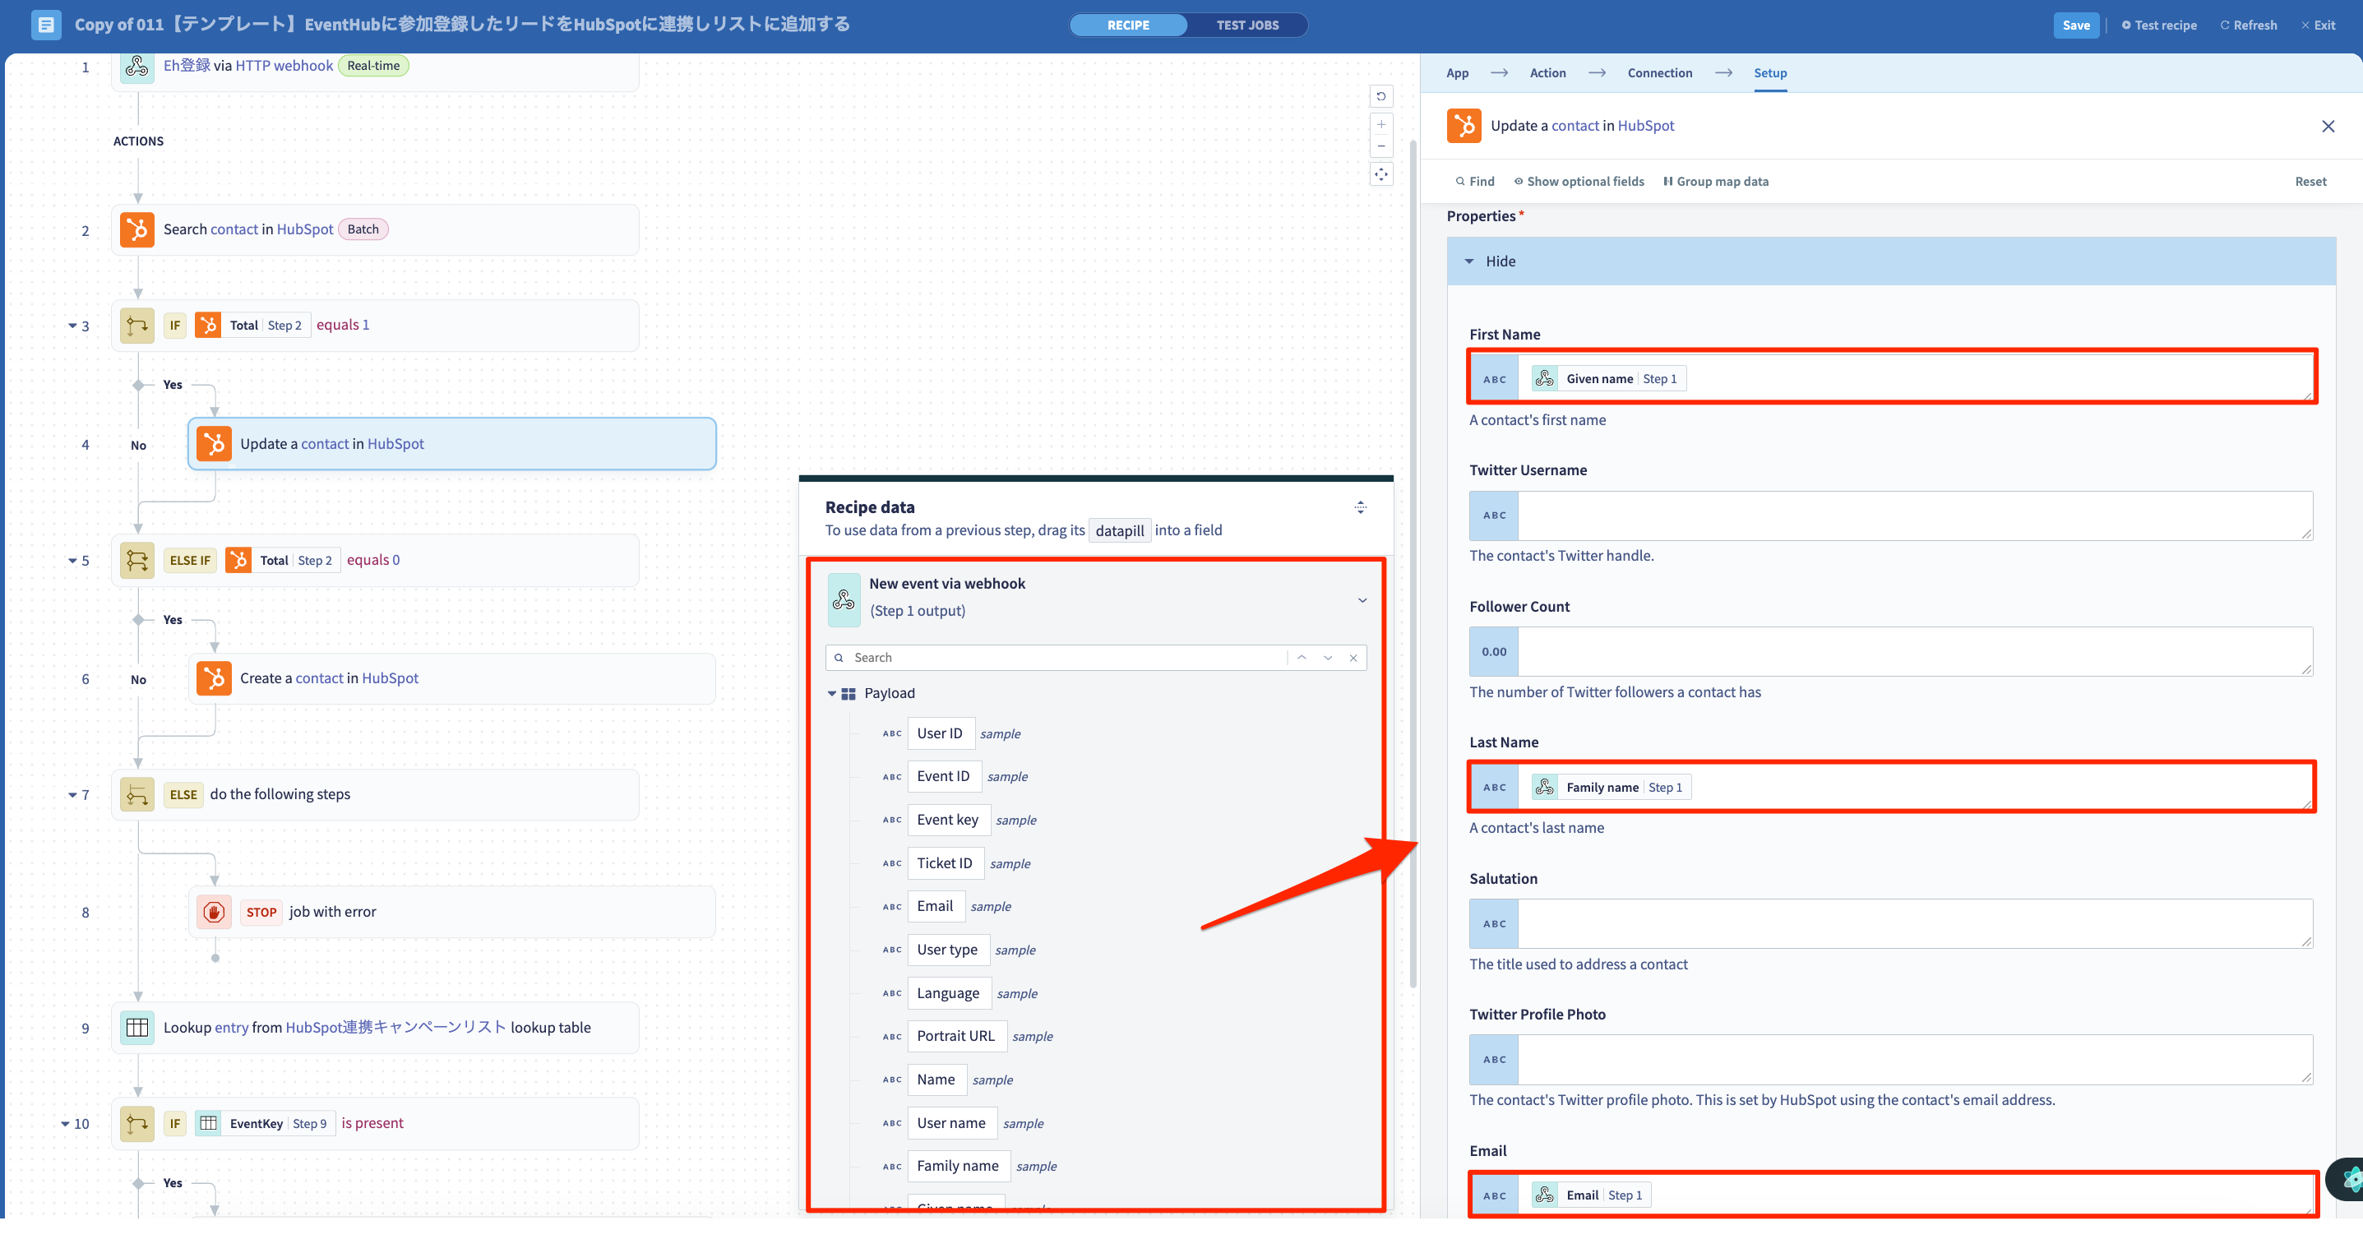Click the Follower Count input field
This screenshot has height=1253, width=2363.
coord(1916,651)
